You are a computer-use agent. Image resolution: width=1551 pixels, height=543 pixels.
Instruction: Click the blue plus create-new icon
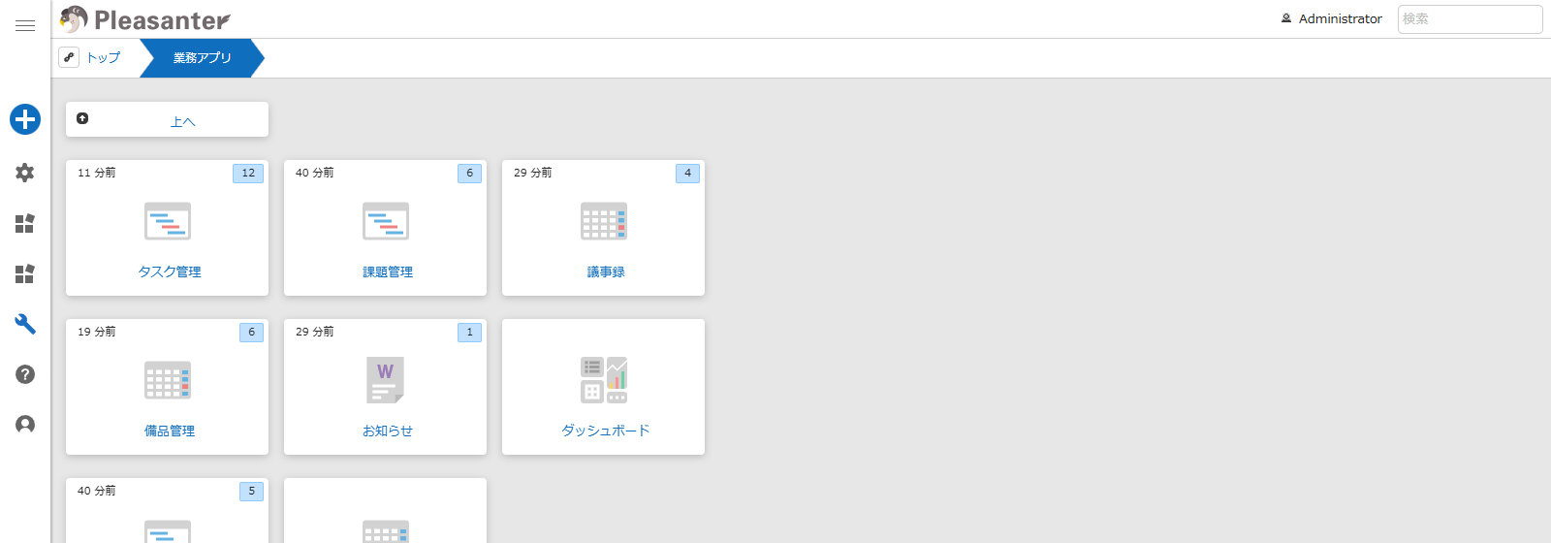25,119
